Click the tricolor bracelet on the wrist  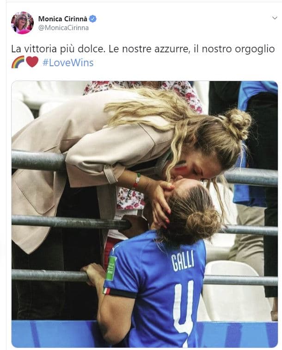137,180
